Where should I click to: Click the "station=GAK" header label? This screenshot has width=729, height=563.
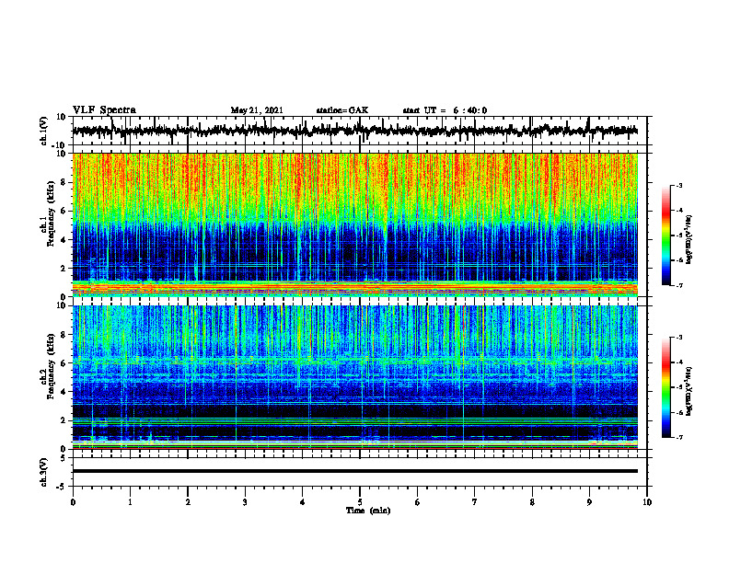(x=342, y=110)
